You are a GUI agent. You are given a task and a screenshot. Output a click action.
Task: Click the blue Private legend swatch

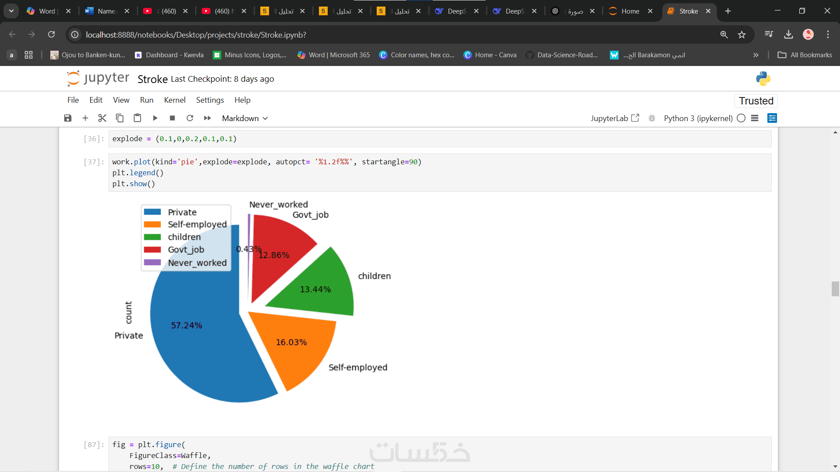click(x=152, y=212)
